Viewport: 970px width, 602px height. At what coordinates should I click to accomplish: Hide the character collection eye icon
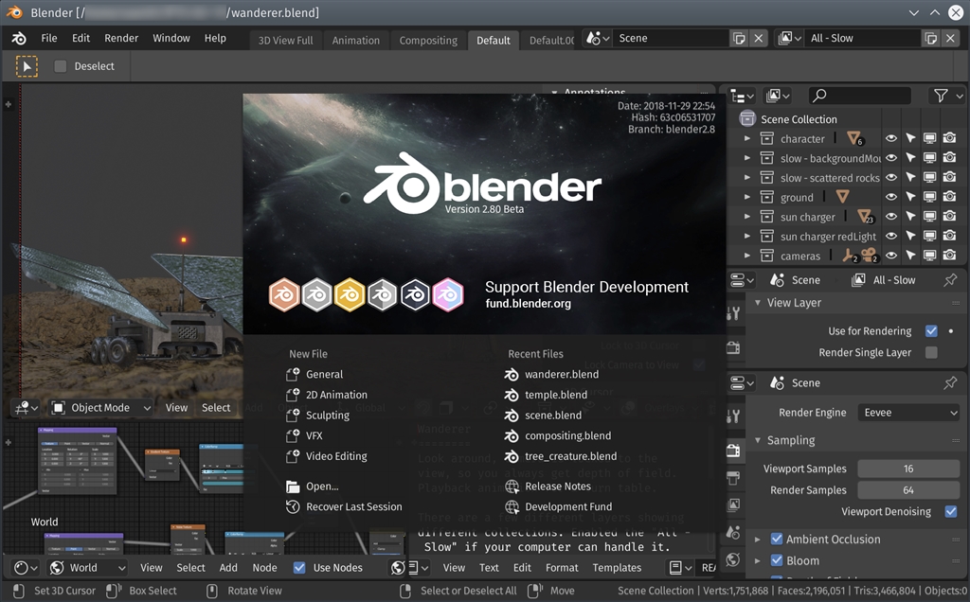coord(890,138)
